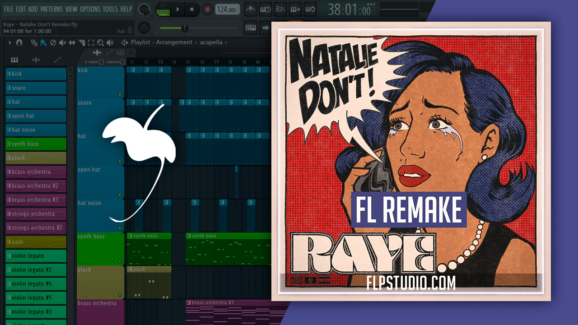Select the snare pattern in picker
This screenshot has height=325, width=578.
click(x=36, y=88)
